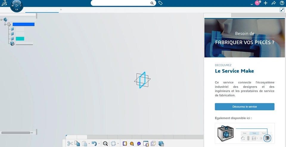Click the stacked windows Y icon
Screen dimensions: 286x147
point(153,143)
